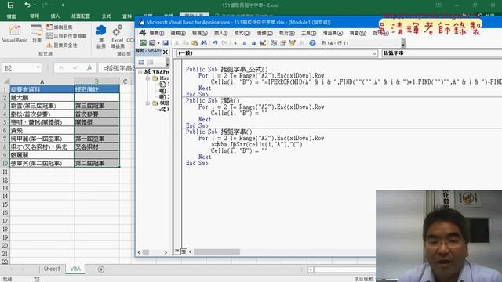The image size is (502, 282).
Task: Open Project Explorer icon in VBA toolbar
Action: click(274, 43)
